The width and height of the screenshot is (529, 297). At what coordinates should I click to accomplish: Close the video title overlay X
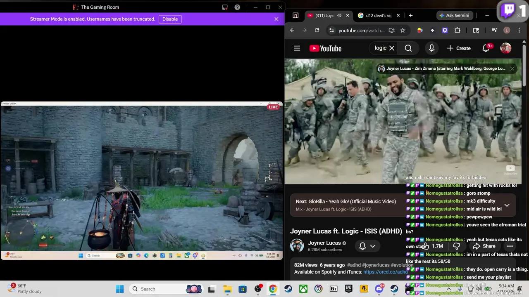point(512,68)
